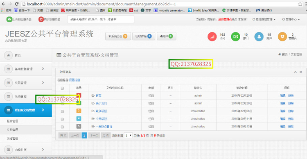Toggle the select-all checkbox in table header

pyautogui.click(x=63, y=88)
